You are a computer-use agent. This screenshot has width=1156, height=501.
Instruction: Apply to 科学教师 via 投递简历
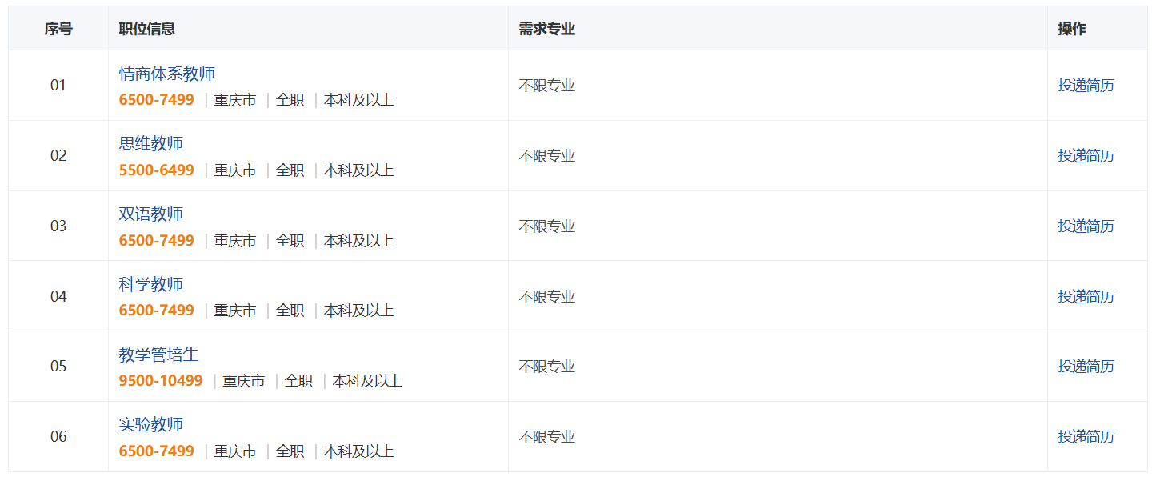(x=1086, y=296)
